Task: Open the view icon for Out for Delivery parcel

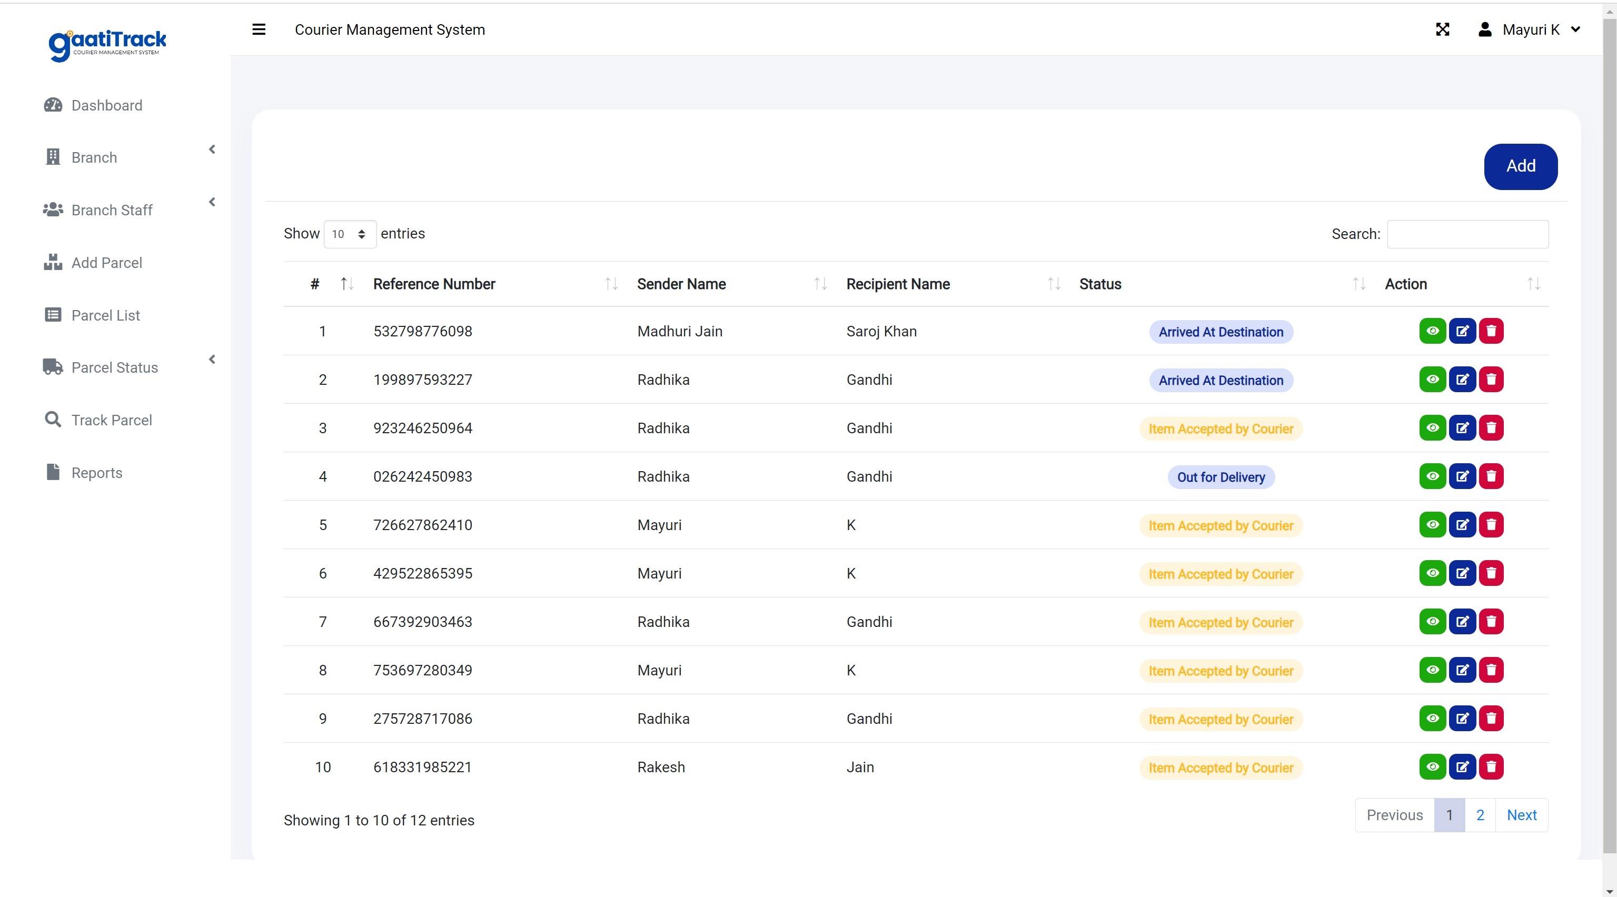Action: click(x=1433, y=476)
